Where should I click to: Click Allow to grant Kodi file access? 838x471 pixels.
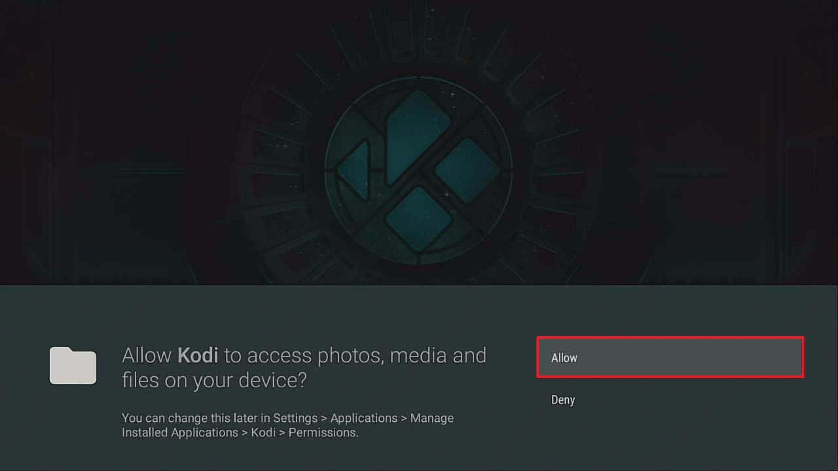[x=670, y=358]
